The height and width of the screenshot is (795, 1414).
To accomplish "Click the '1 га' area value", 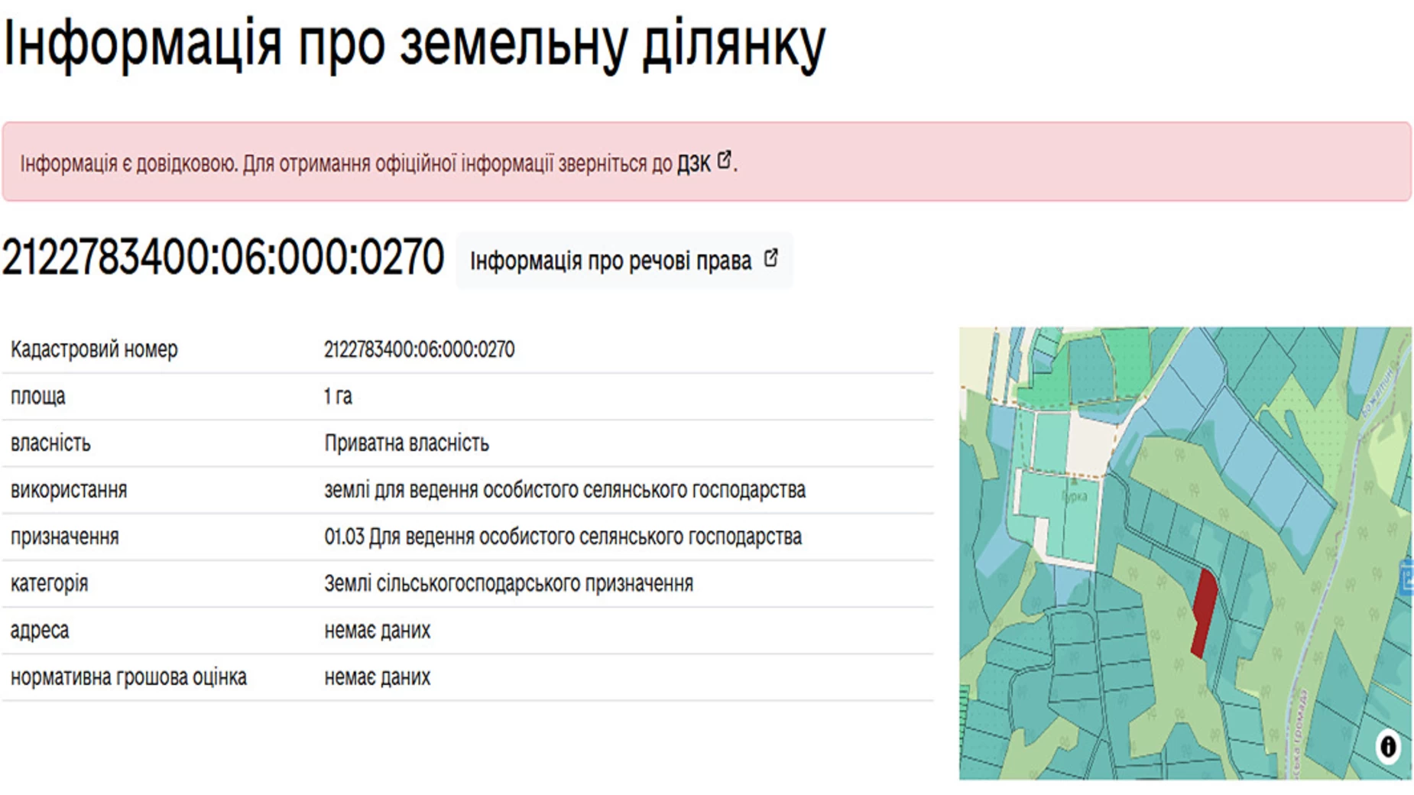I will point(338,396).
